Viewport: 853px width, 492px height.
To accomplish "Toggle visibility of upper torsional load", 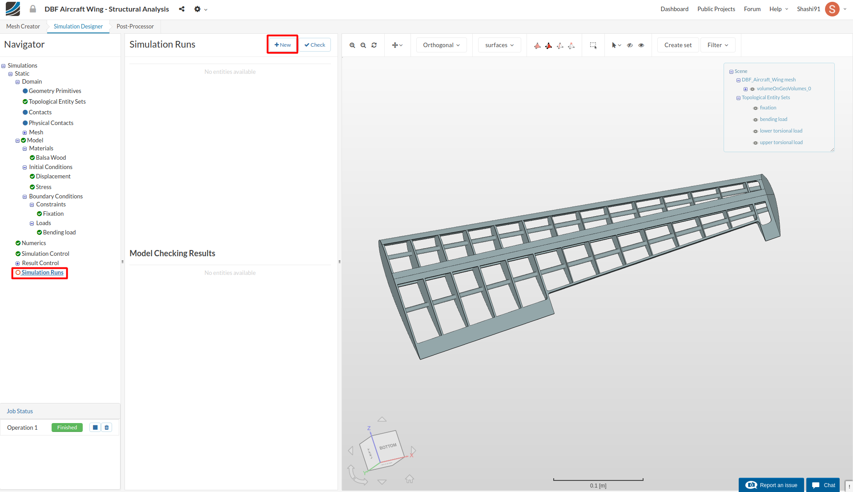I will click(x=755, y=143).
